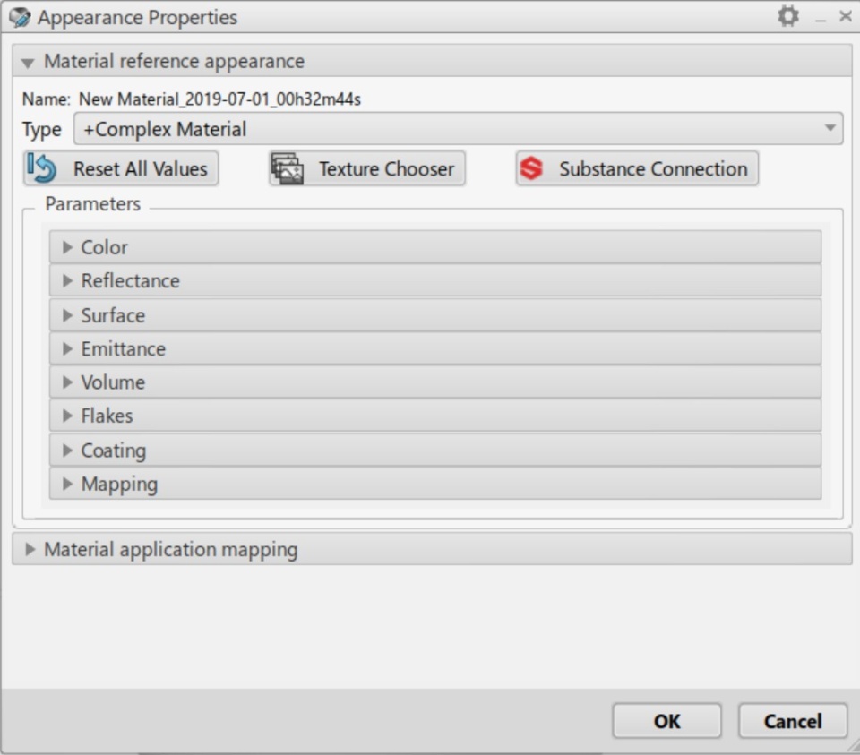Click the Appearance Properties title bar icon
This screenshot has width=860, height=755.
(19, 17)
